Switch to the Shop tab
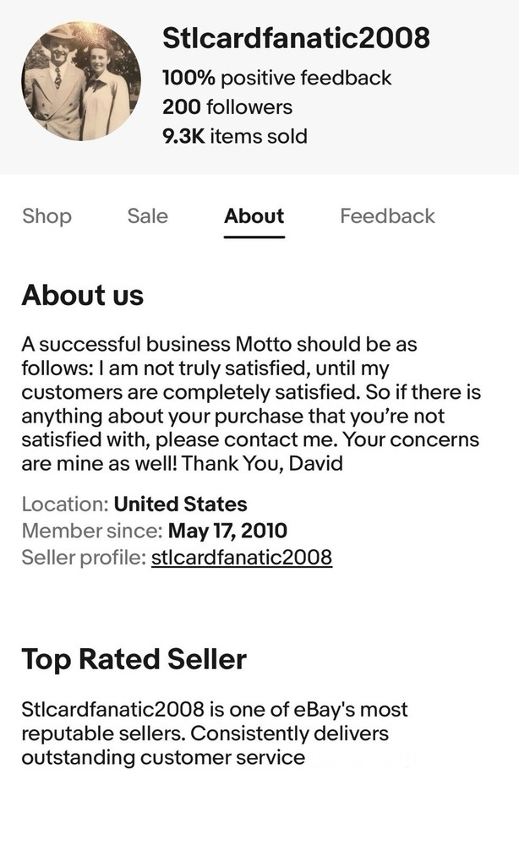Viewport: 519px width, 845px height. point(46,216)
